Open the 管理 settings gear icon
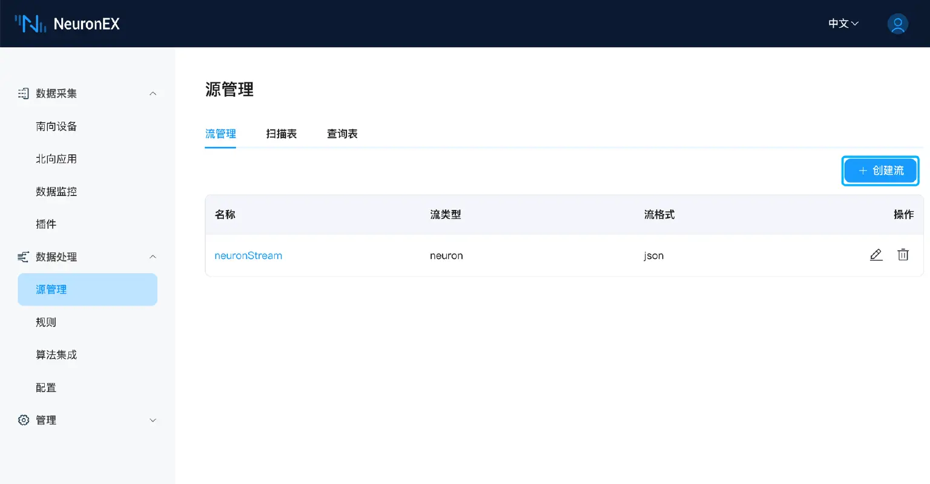The image size is (930, 484). pos(23,420)
